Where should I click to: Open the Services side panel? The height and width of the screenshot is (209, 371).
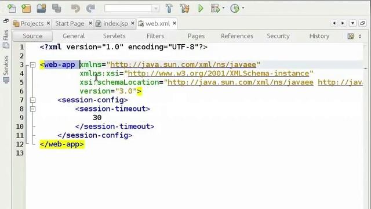point(6,69)
